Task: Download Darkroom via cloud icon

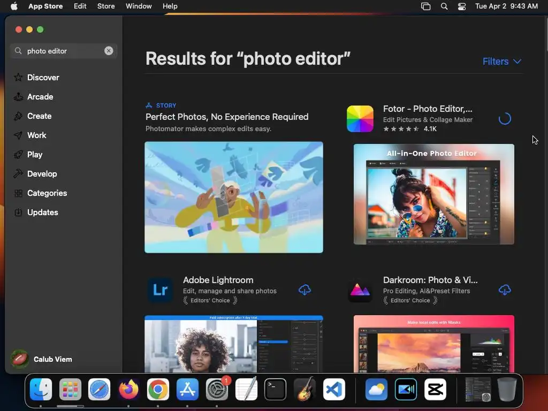Action: click(505, 290)
